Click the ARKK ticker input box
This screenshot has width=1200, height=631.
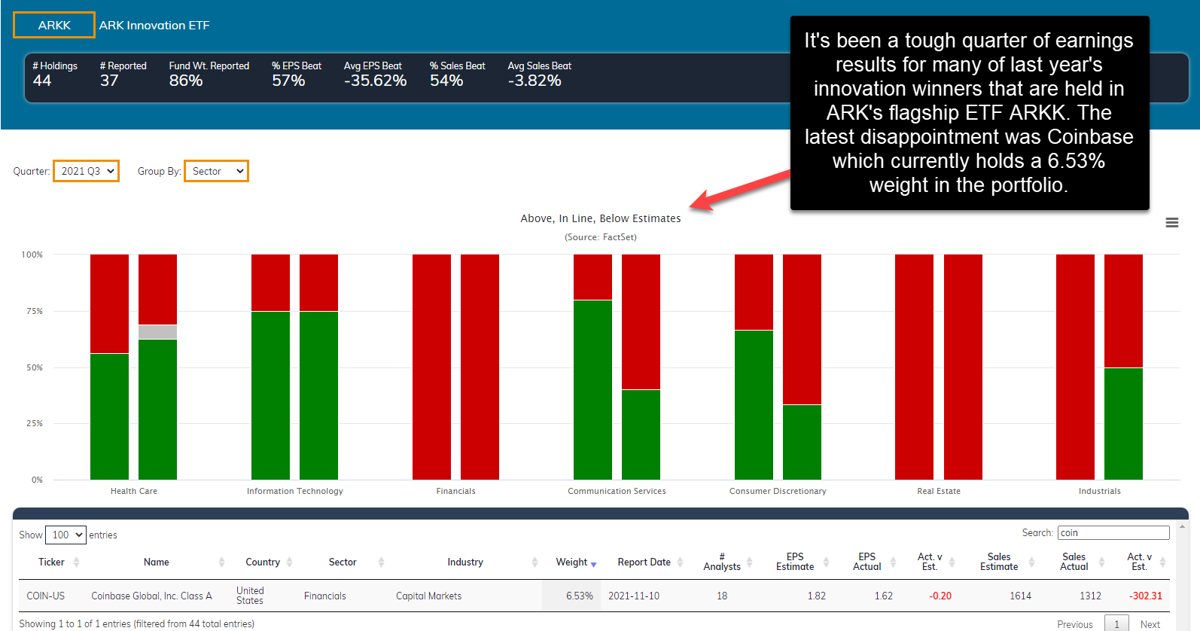pyautogui.click(x=54, y=25)
